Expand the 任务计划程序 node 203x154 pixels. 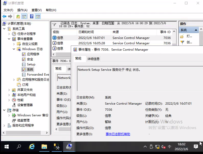(9, 34)
